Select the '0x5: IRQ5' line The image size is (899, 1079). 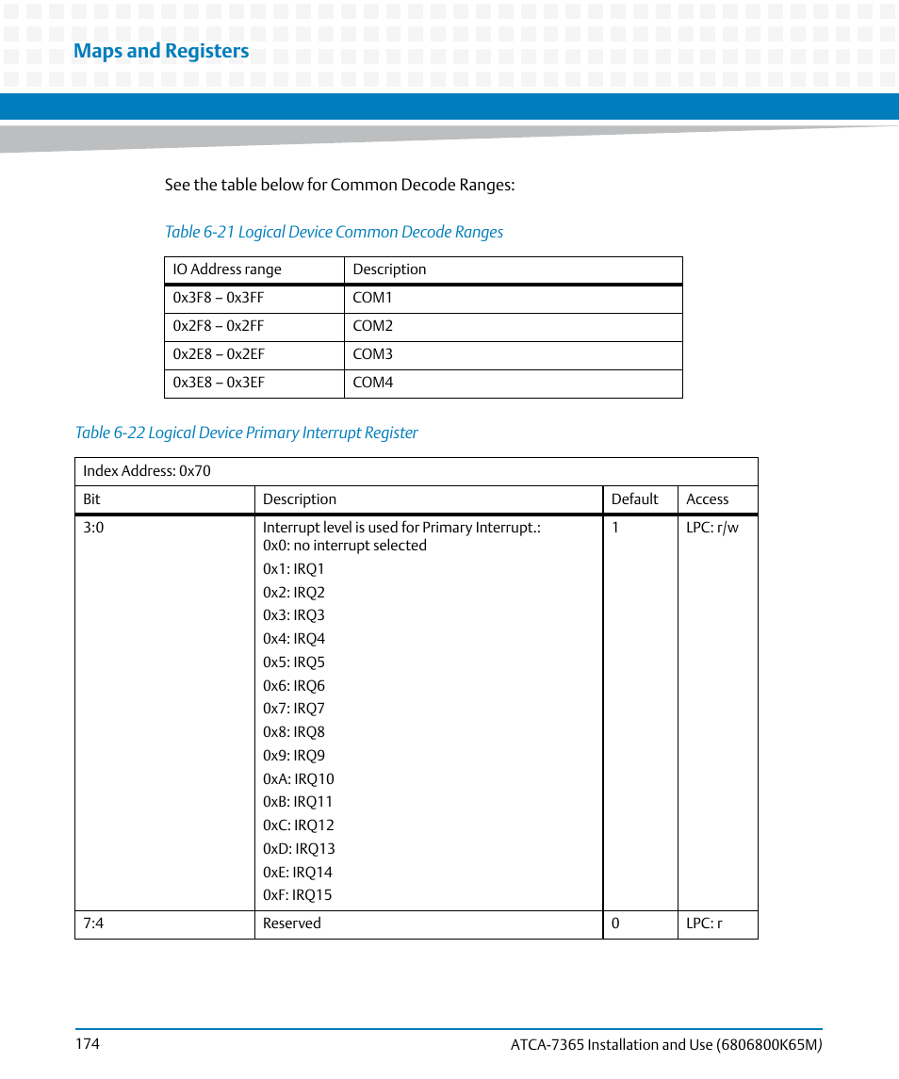pos(294,662)
